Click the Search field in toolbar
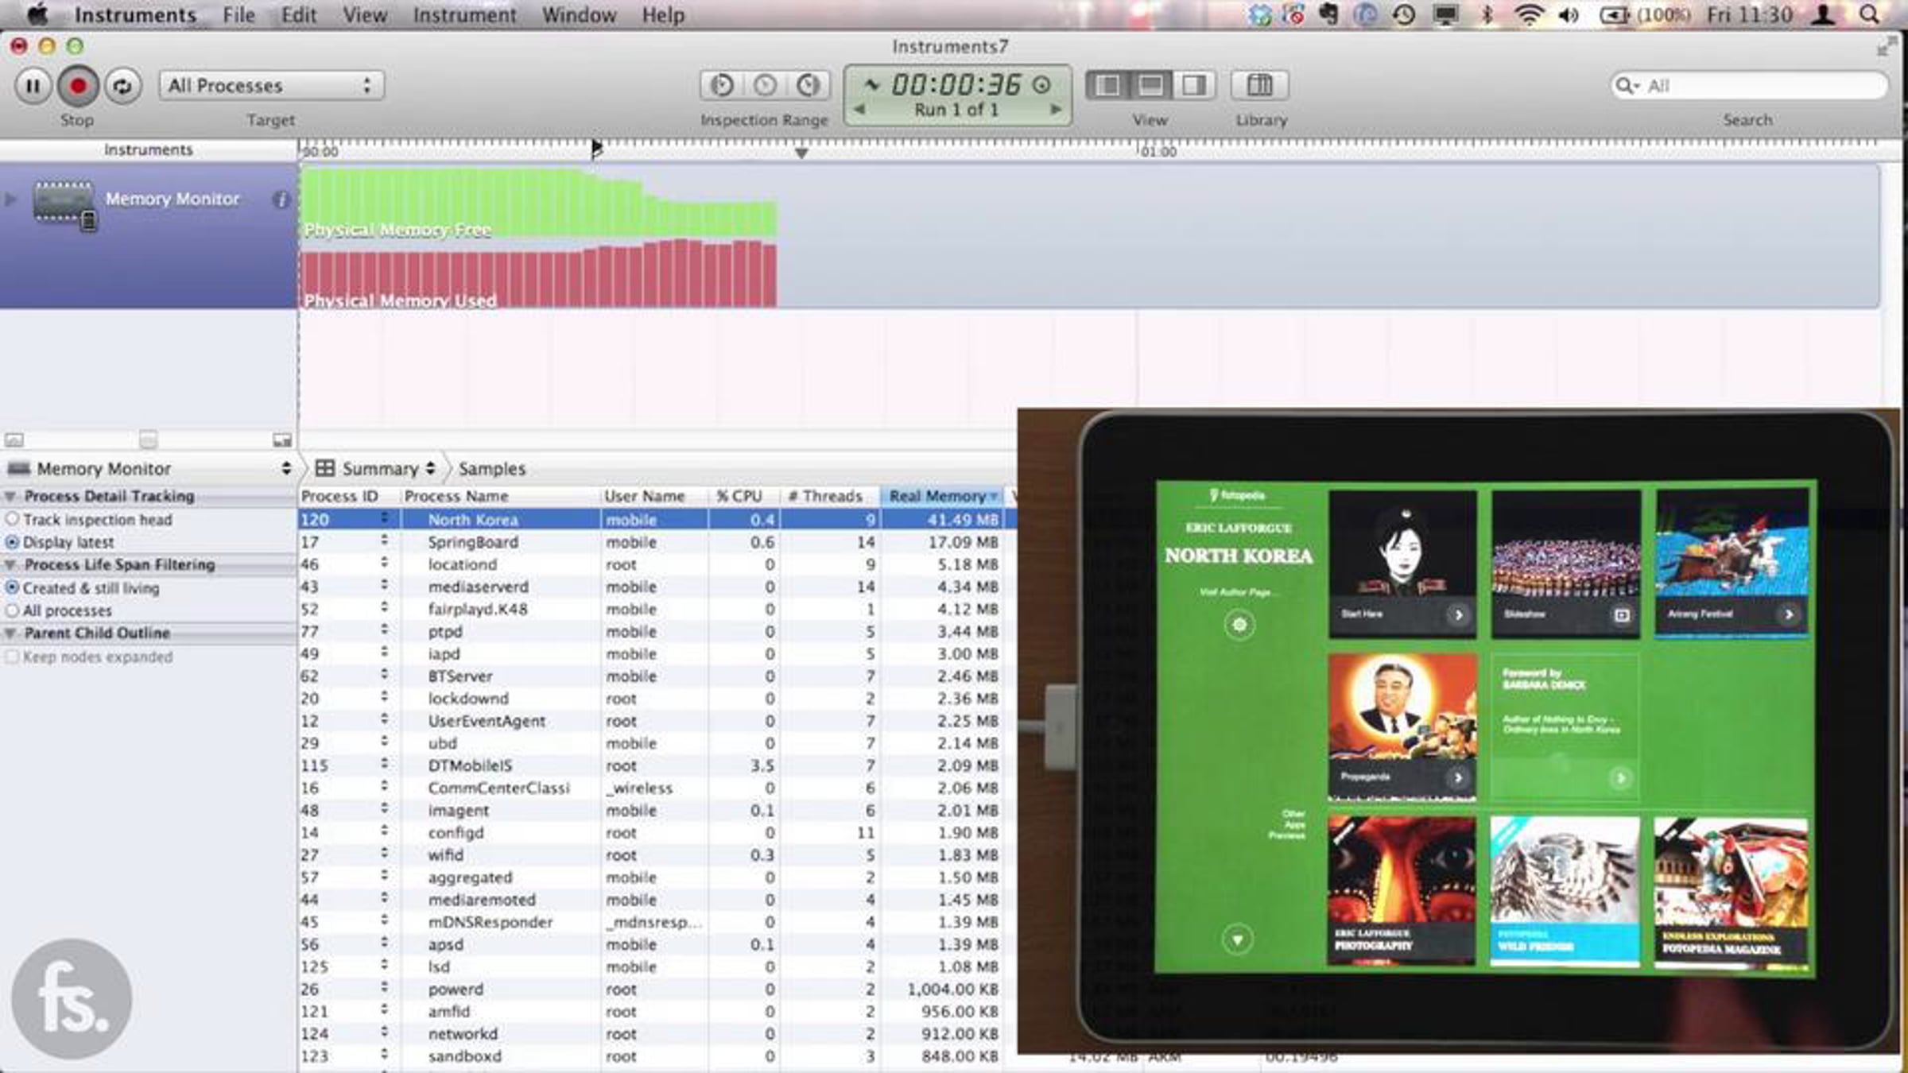Viewport: 1908px width, 1073px height. click(x=1749, y=85)
